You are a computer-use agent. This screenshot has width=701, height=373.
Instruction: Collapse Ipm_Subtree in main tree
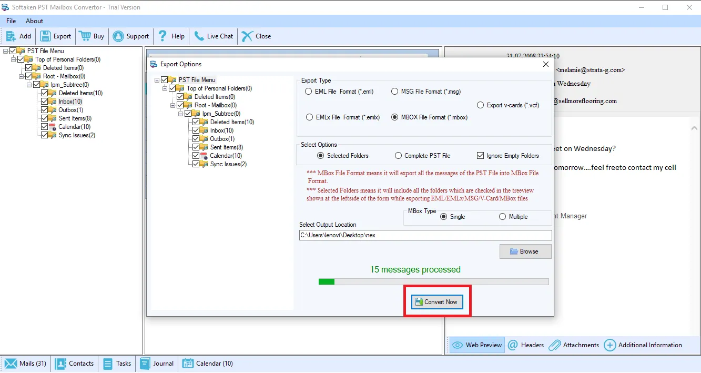click(29, 85)
